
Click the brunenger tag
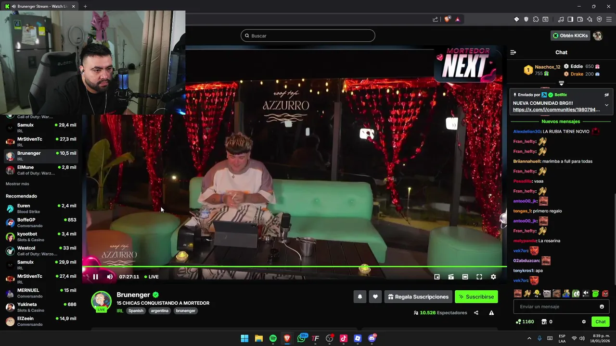point(185,311)
